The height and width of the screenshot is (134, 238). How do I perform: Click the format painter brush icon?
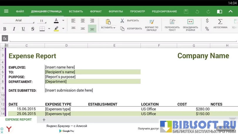click(x=152, y=22)
